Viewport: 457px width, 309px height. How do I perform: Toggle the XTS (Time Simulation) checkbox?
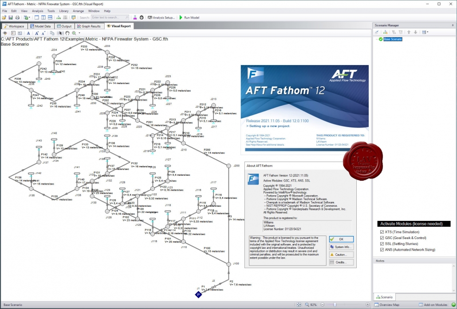point(382,232)
